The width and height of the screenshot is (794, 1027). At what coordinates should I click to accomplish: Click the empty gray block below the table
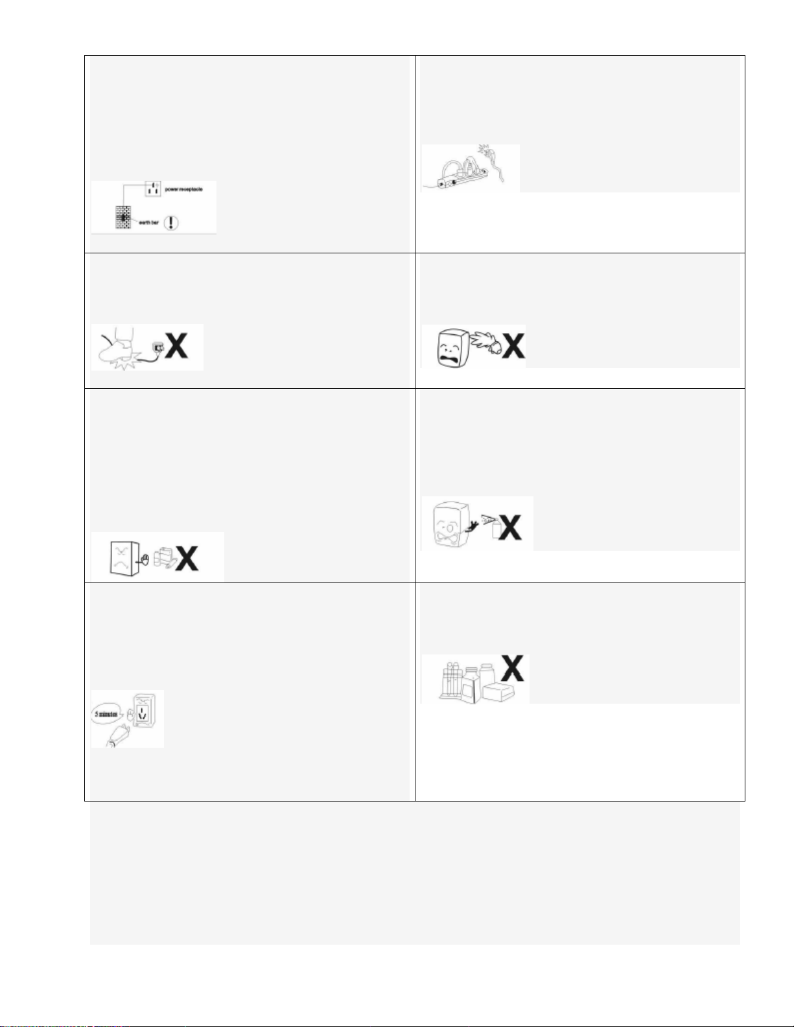415,873
